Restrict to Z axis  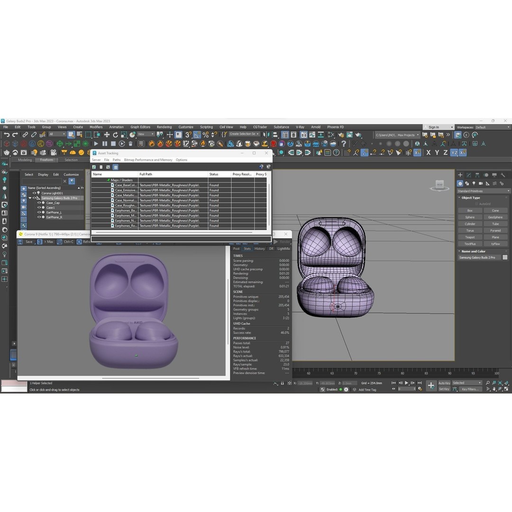coord(445,153)
